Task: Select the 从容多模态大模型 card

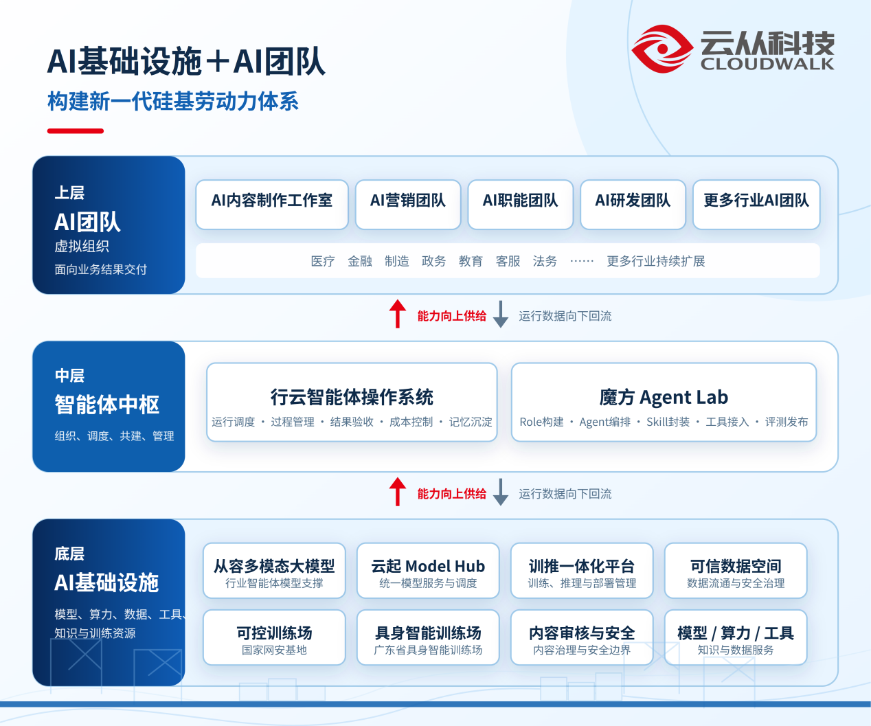Action: click(x=274, y=571)
